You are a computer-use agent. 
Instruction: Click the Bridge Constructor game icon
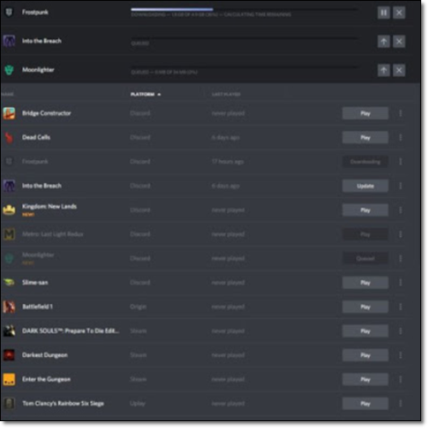9,113
